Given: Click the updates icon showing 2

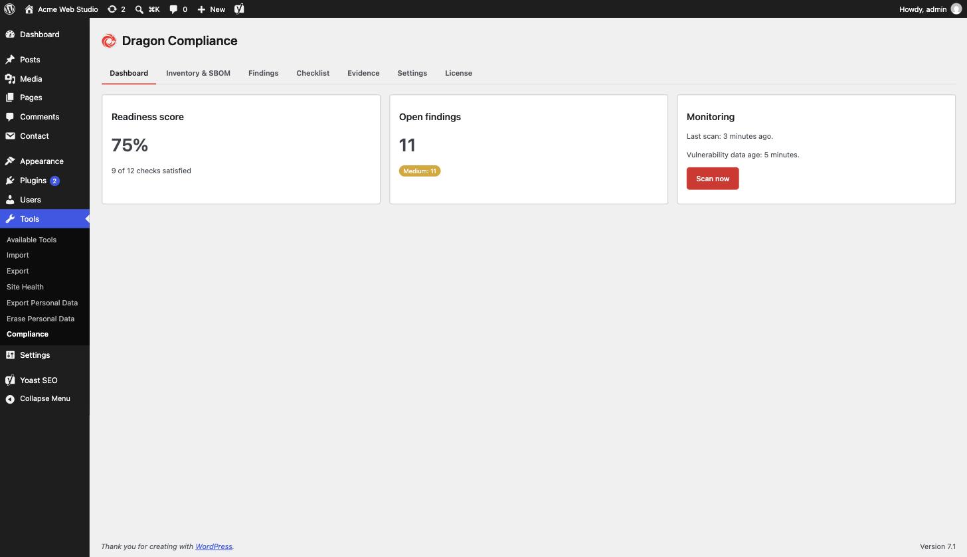Looking at the screenshot, I should click(x=112, y=9).
